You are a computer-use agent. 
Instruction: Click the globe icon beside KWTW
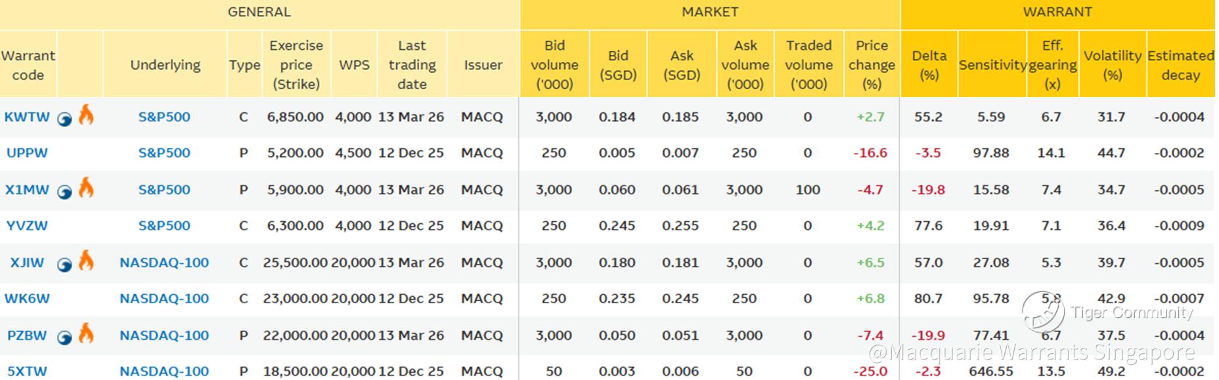tap(64, 119)
